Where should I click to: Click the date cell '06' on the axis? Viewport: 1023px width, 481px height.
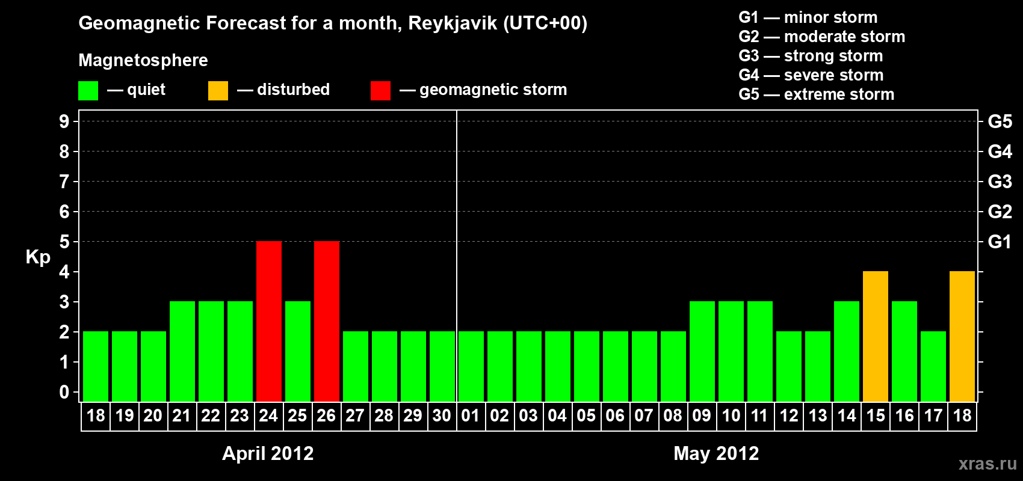point(616,416)
